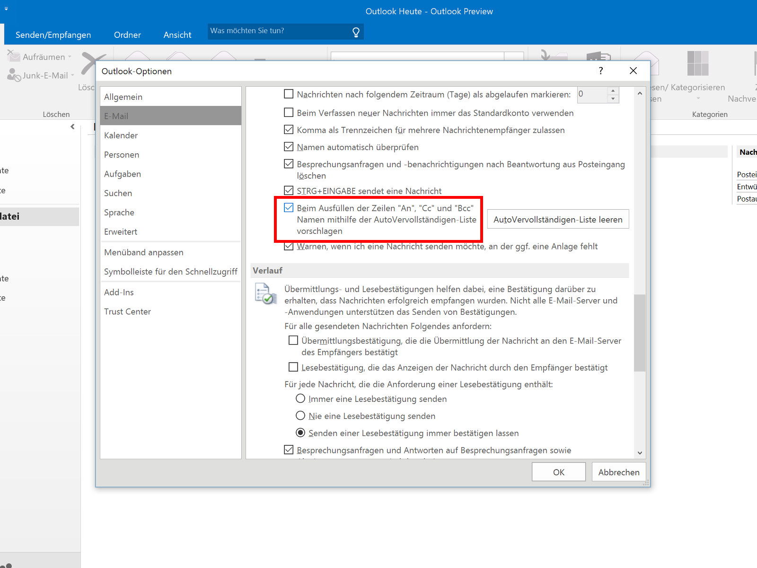Click the Junk-E-Mail person icon
This screenshot has width=757, height=568.
click(x=14, y=75)
